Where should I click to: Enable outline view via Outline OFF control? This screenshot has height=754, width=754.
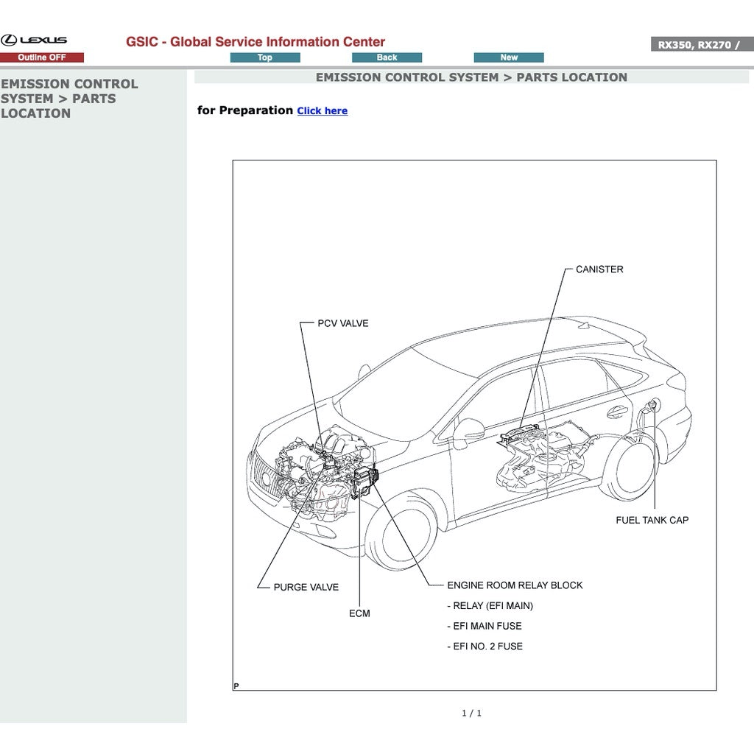coord(40,57)
